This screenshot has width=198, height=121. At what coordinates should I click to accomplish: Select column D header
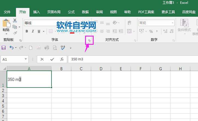pos(101,69)
